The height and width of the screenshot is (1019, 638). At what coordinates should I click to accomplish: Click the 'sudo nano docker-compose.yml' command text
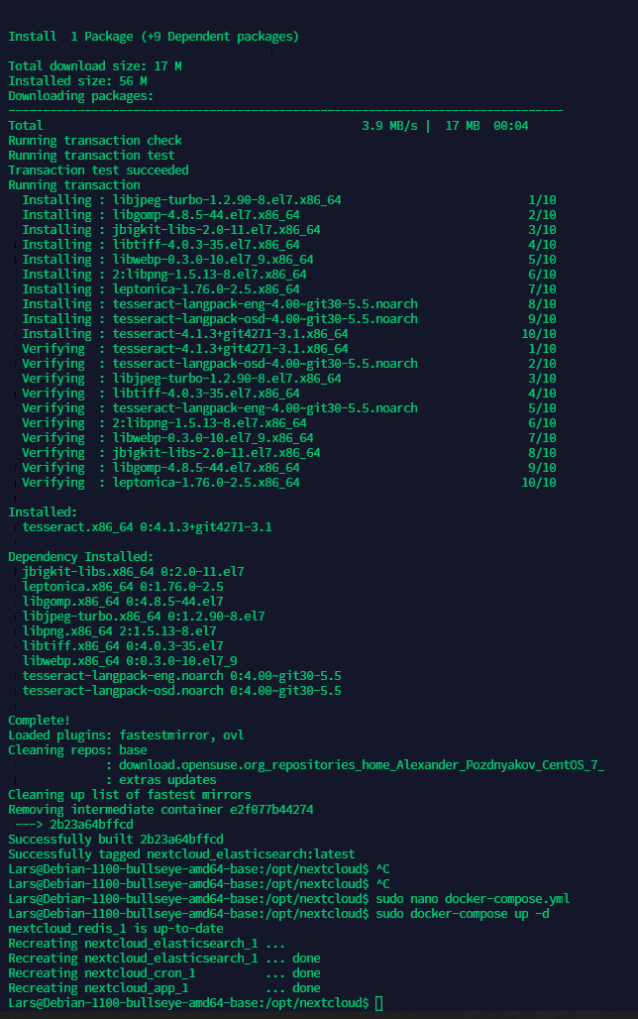point(473,899)
